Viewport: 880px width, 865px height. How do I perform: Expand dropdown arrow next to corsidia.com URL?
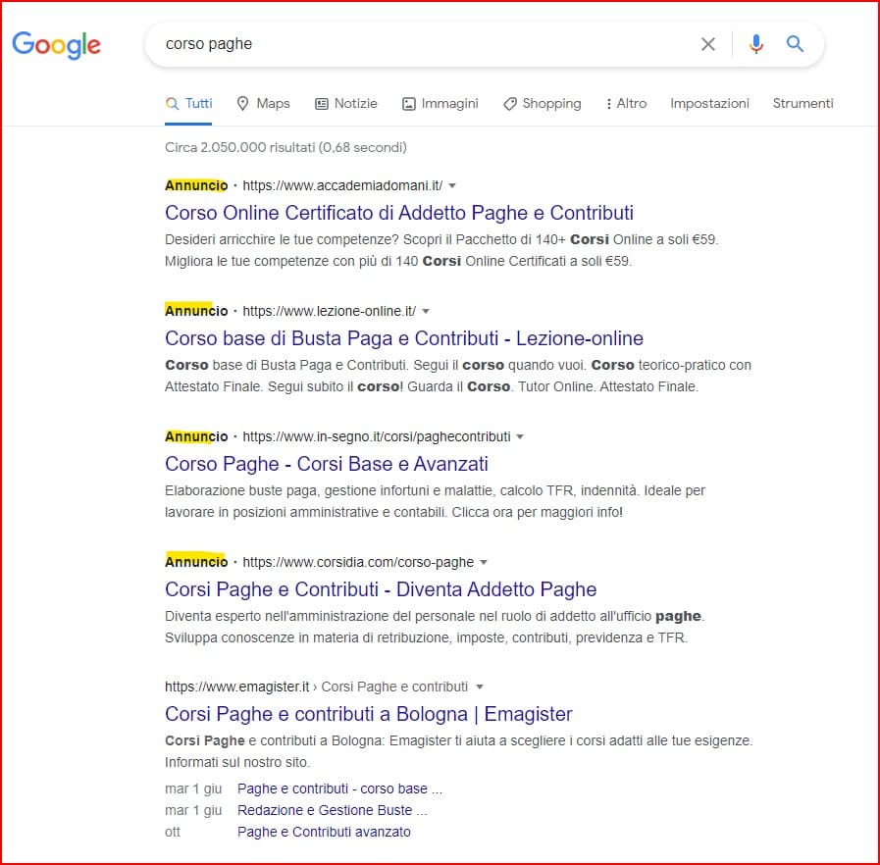click(484, 563)
